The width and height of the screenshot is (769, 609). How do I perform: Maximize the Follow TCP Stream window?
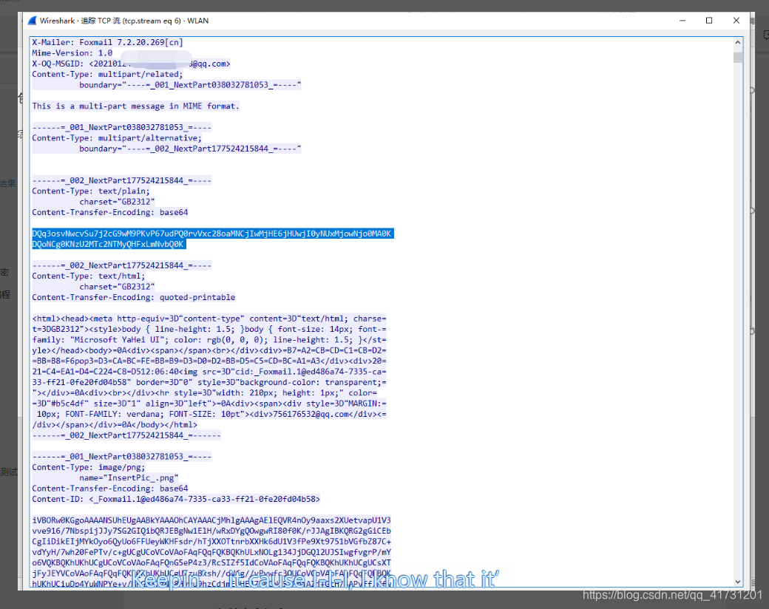(x=708, y=21)
